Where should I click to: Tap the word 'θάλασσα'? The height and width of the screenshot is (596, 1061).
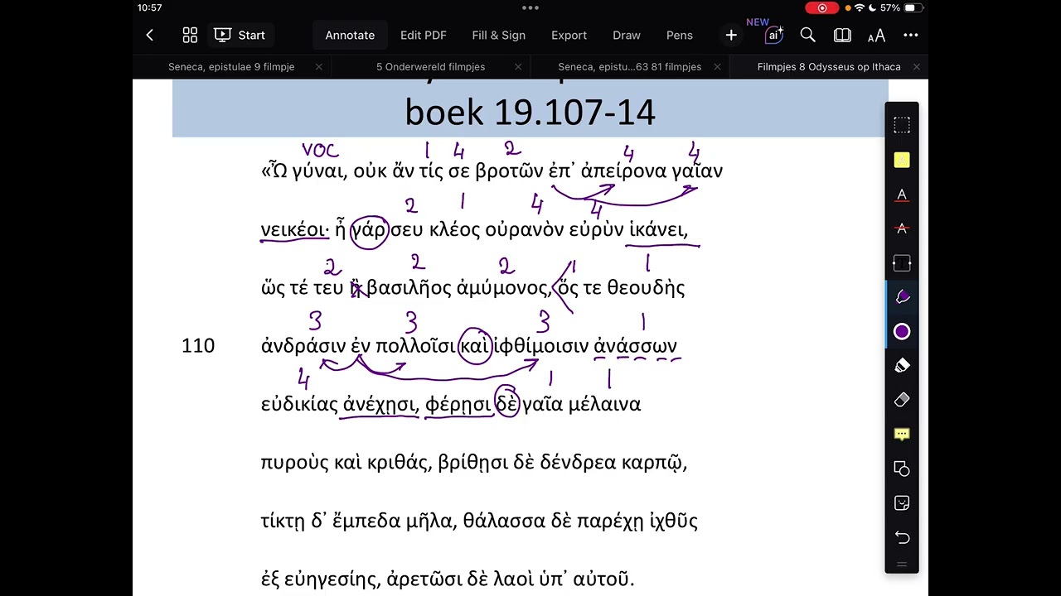click(x=504, y=521)
